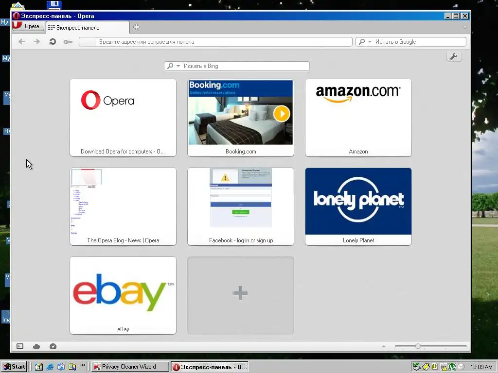498x373 pixels.
Task: Open the Amazon speed dial tile
Action: click(x=358, y=118)
